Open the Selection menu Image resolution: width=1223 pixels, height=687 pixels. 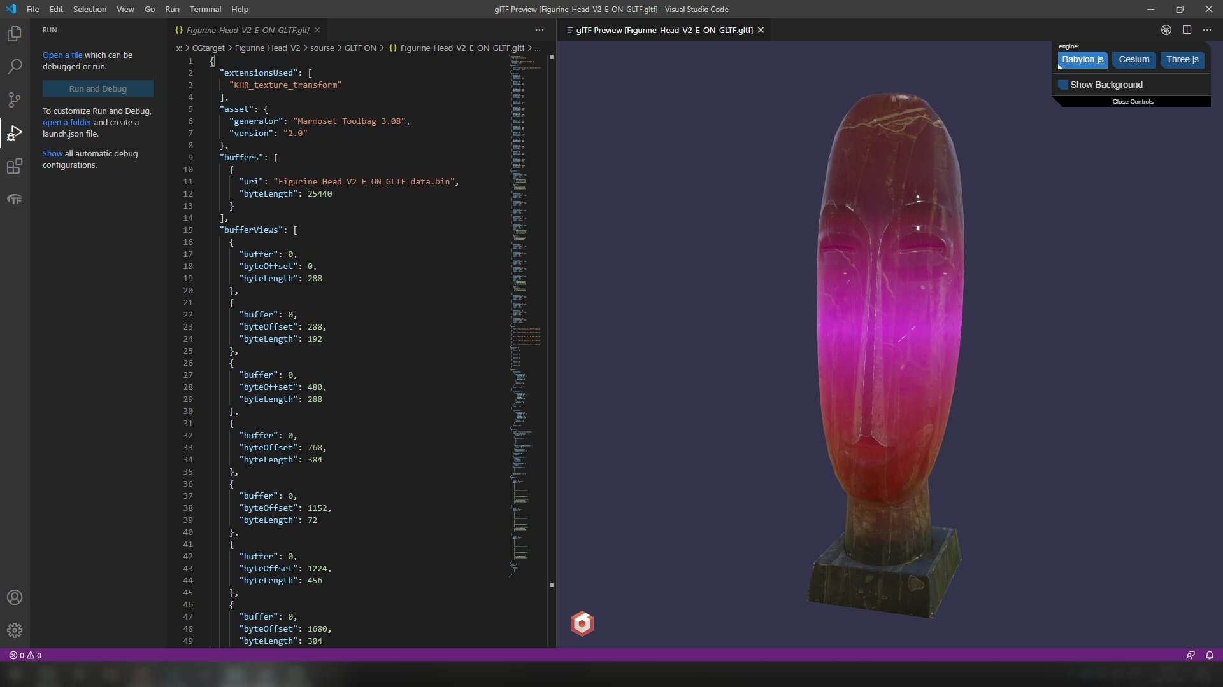90,9
